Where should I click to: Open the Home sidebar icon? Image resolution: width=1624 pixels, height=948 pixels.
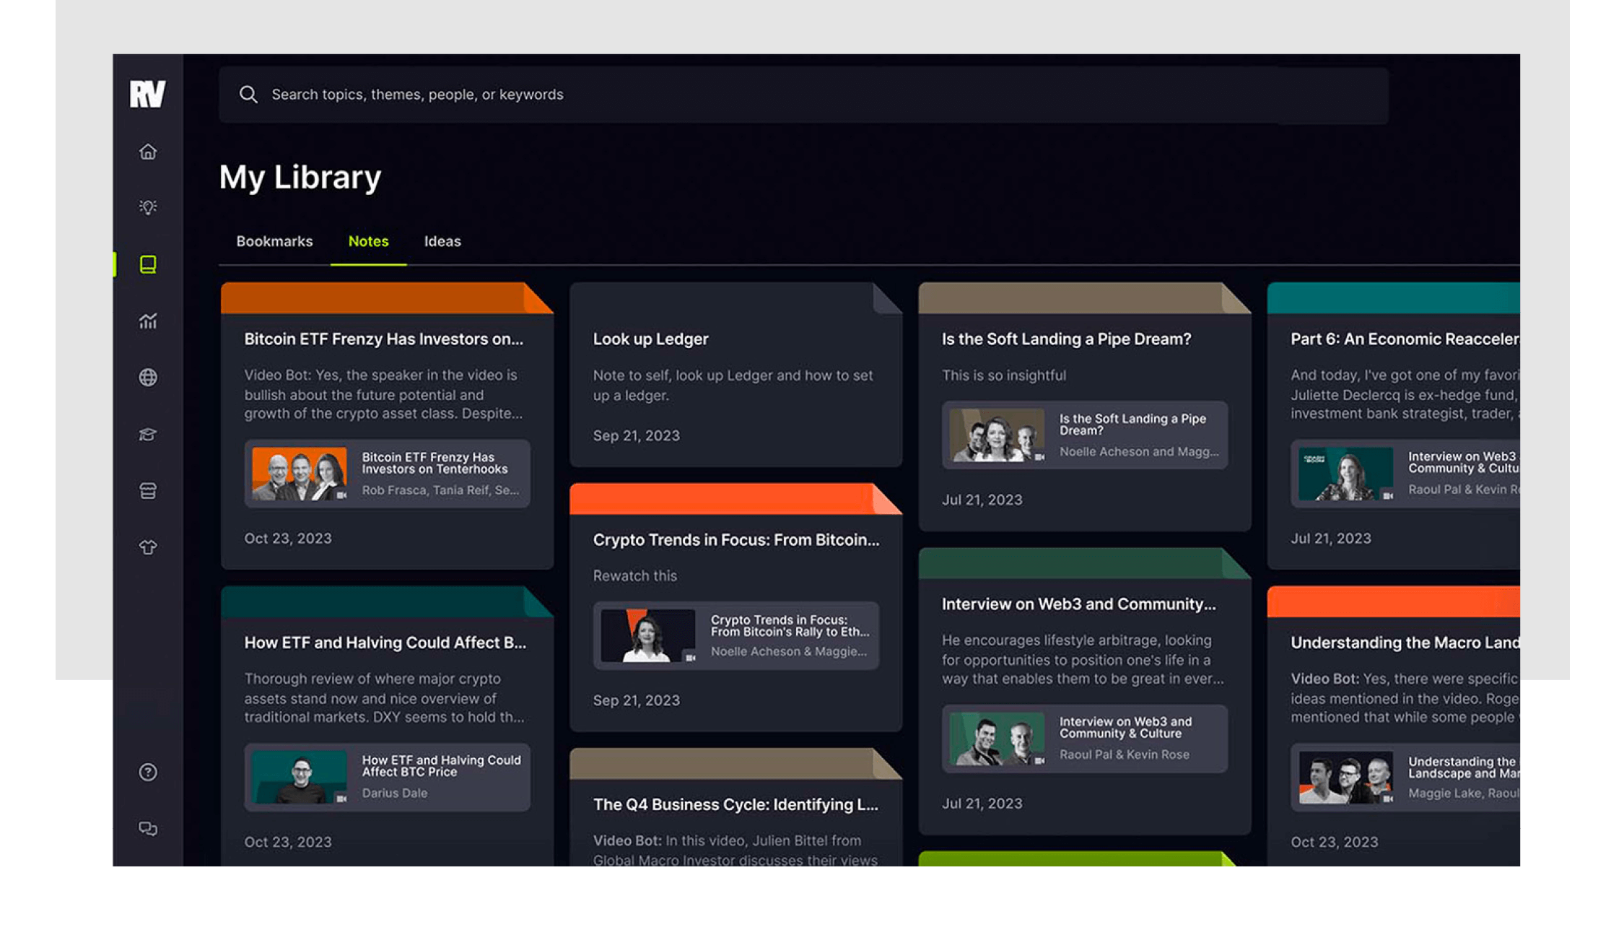148,152
